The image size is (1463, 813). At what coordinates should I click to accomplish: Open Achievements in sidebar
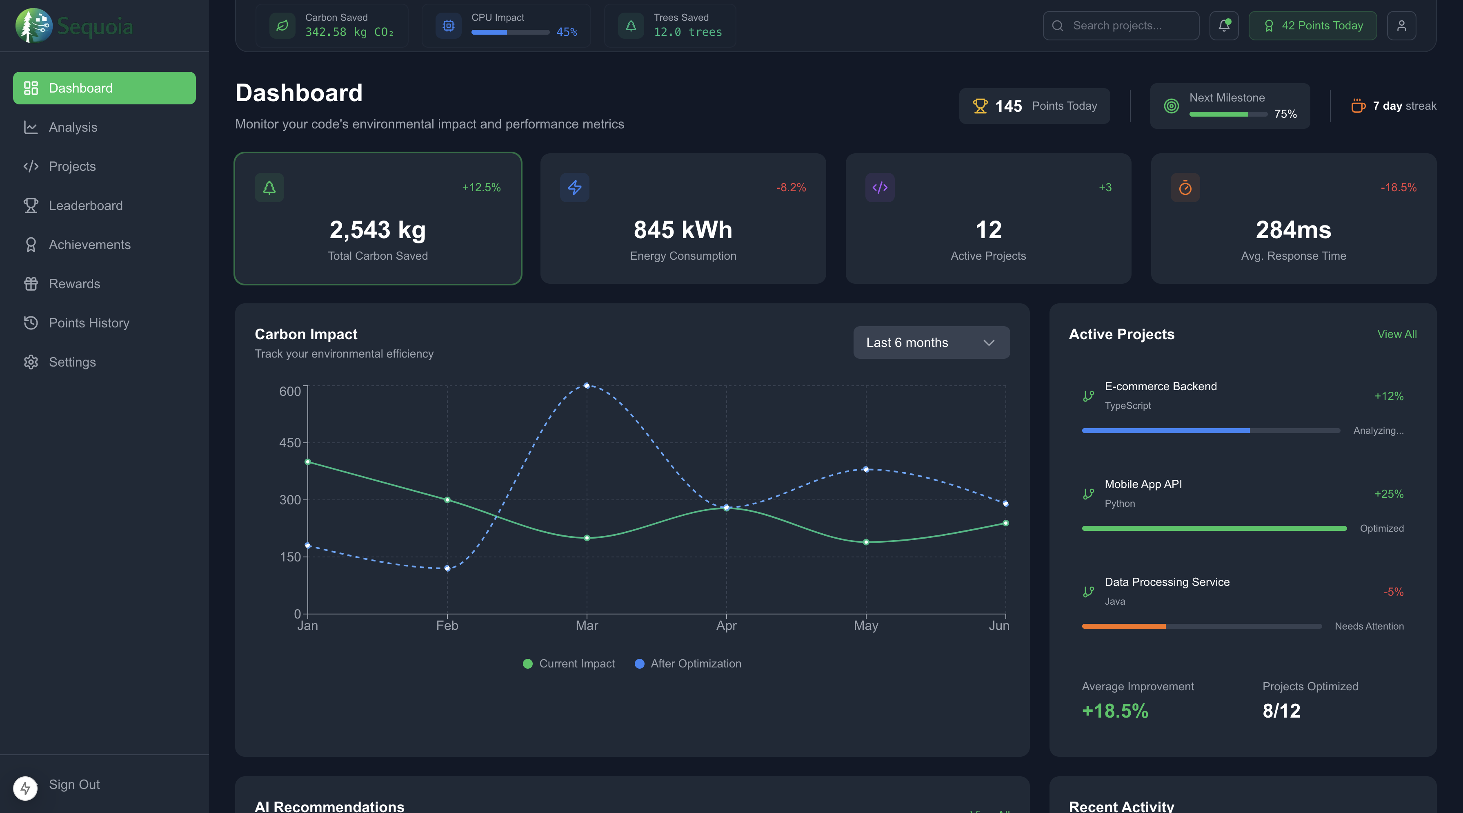(x=90, y=245)
